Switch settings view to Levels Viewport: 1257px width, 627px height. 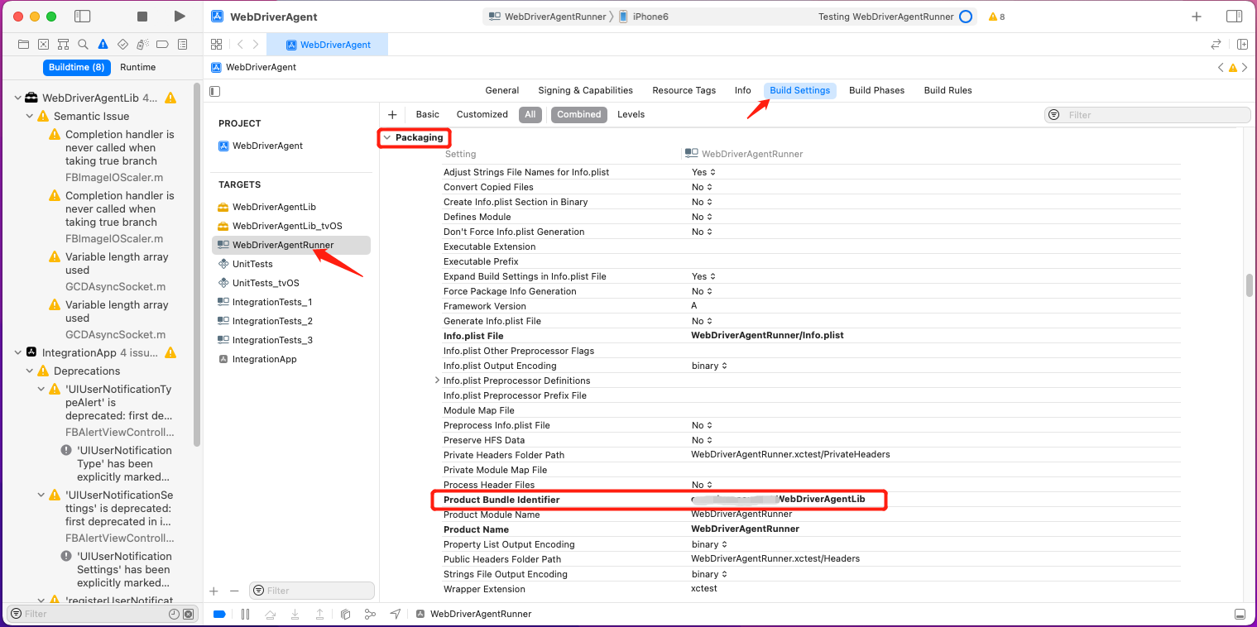pyautogui.click(x=631, y=115)
